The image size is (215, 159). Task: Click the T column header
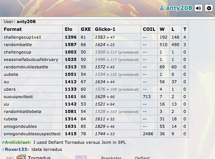[x=185, y=29]
